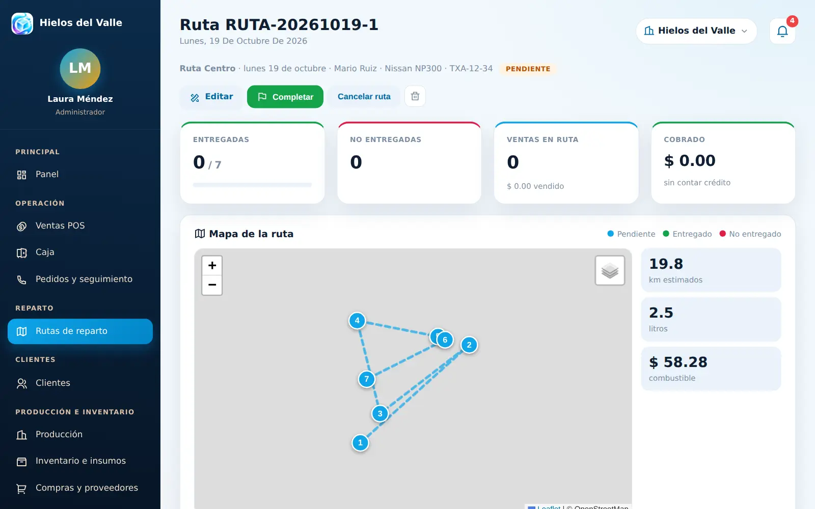Zoom out on the route map

coord(212,285)
